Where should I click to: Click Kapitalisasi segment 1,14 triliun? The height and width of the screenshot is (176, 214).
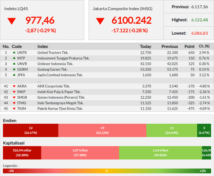point(160,153)
